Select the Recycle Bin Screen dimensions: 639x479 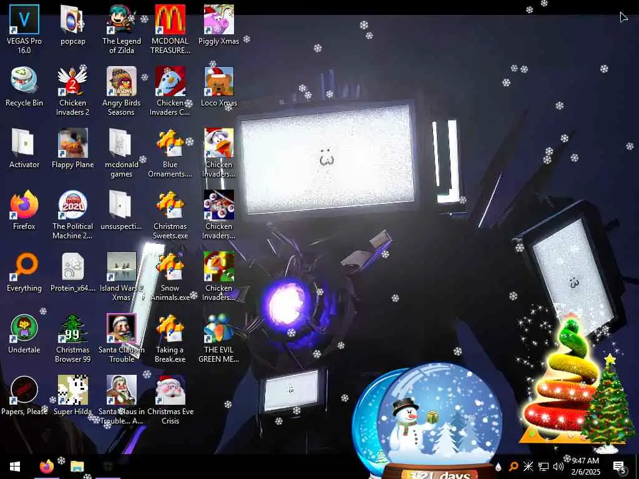(24, 86)
